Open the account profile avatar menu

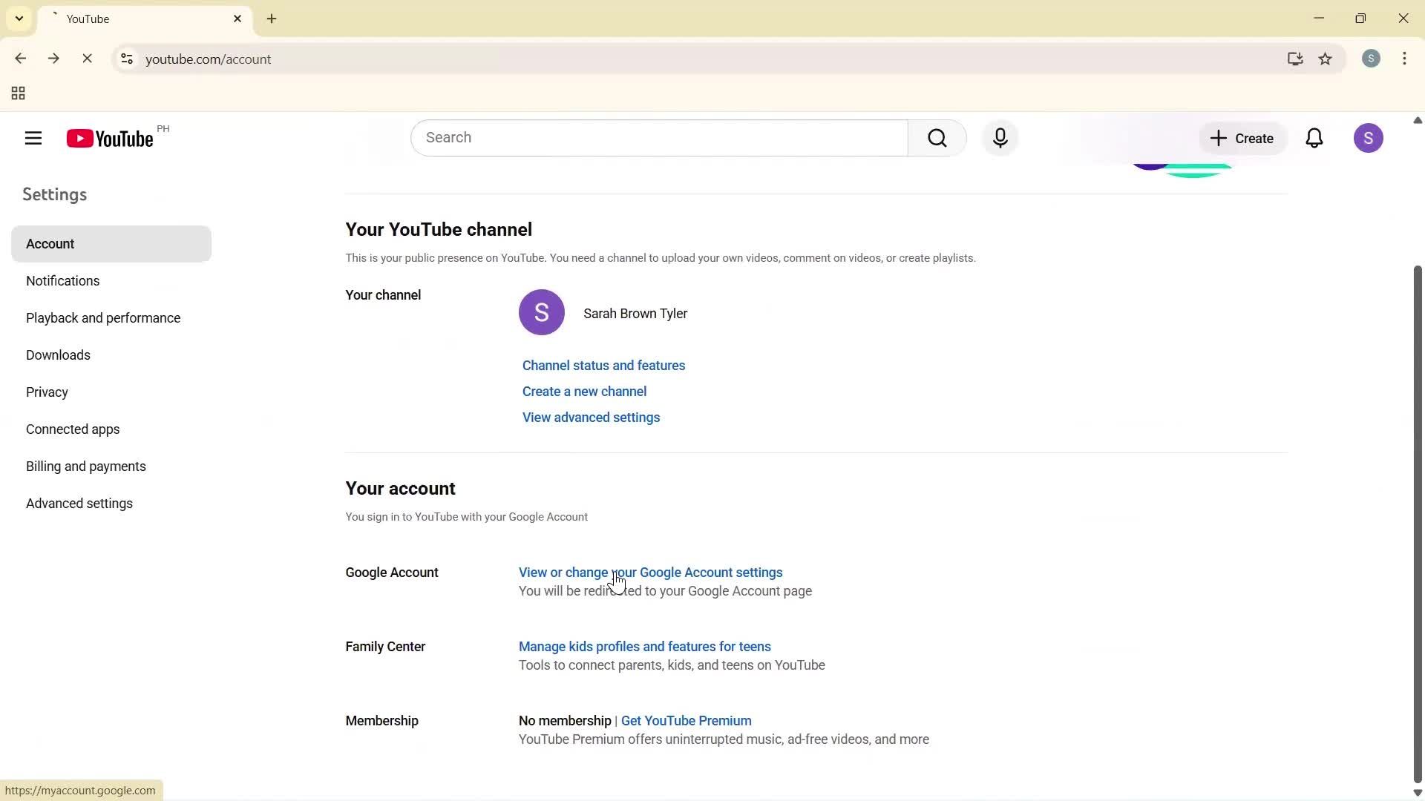click(x=1369, y=138)
